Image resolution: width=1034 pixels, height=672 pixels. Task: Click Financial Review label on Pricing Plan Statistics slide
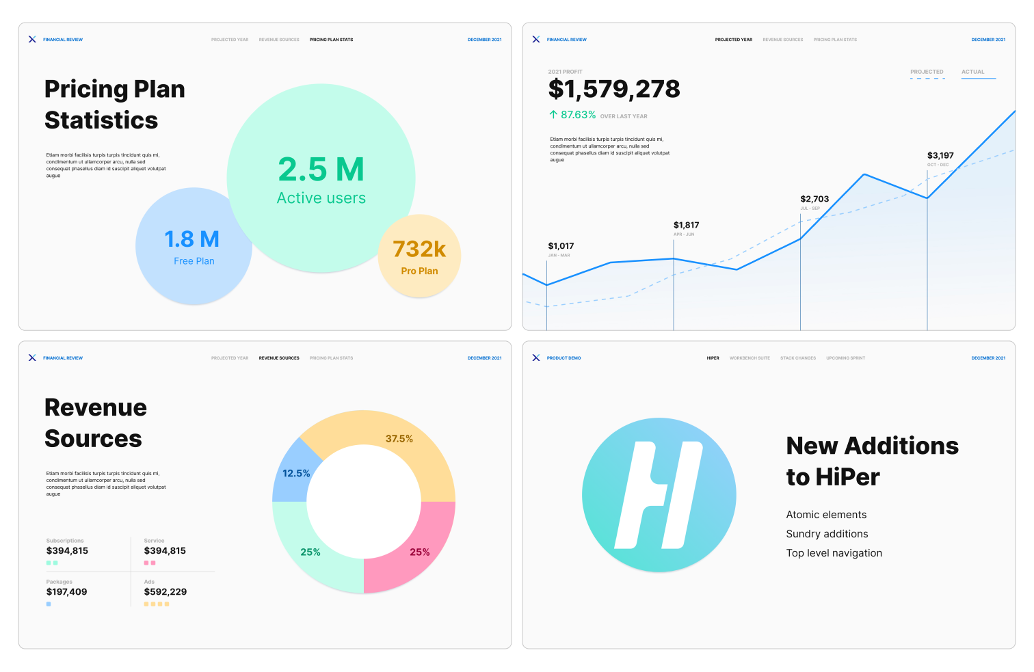coord(63,40)
